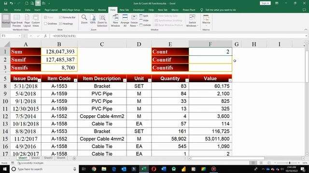The height and width of the screenshot is (173, 309).
Task: Open the File menu
Action: click(x=6, y=10)
